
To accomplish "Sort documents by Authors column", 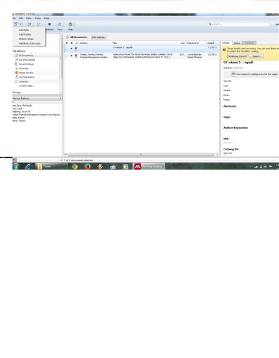I will (x=84, y=43).
